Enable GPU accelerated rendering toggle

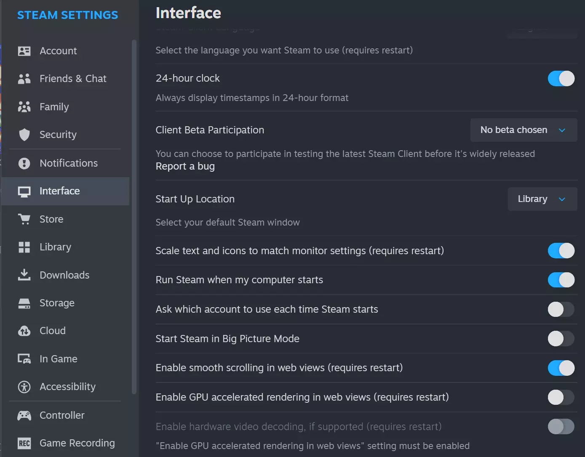(x=561, y=397)
